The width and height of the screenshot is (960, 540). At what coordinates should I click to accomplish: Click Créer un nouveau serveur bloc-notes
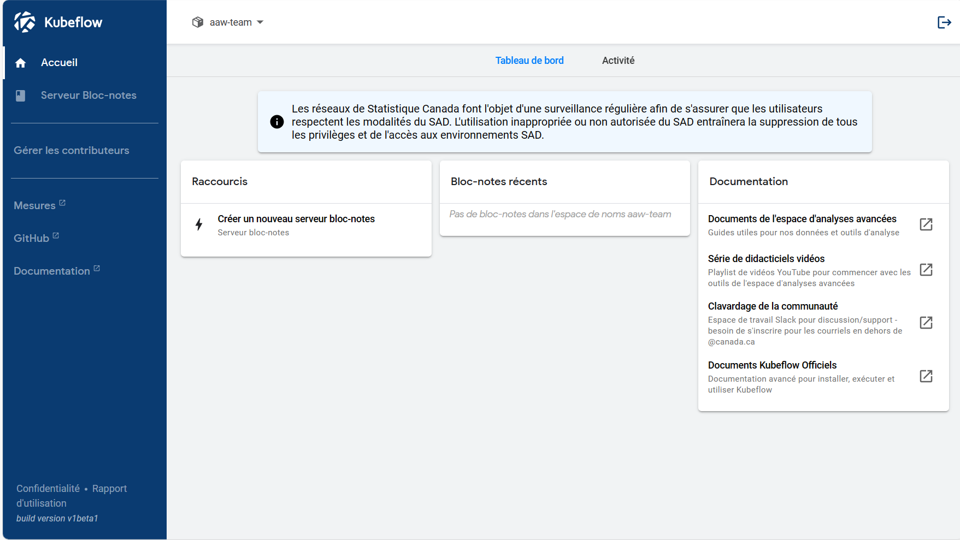click(296, 219)
